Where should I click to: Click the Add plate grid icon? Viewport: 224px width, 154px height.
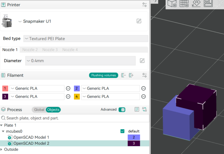click(x=184, y=4)
